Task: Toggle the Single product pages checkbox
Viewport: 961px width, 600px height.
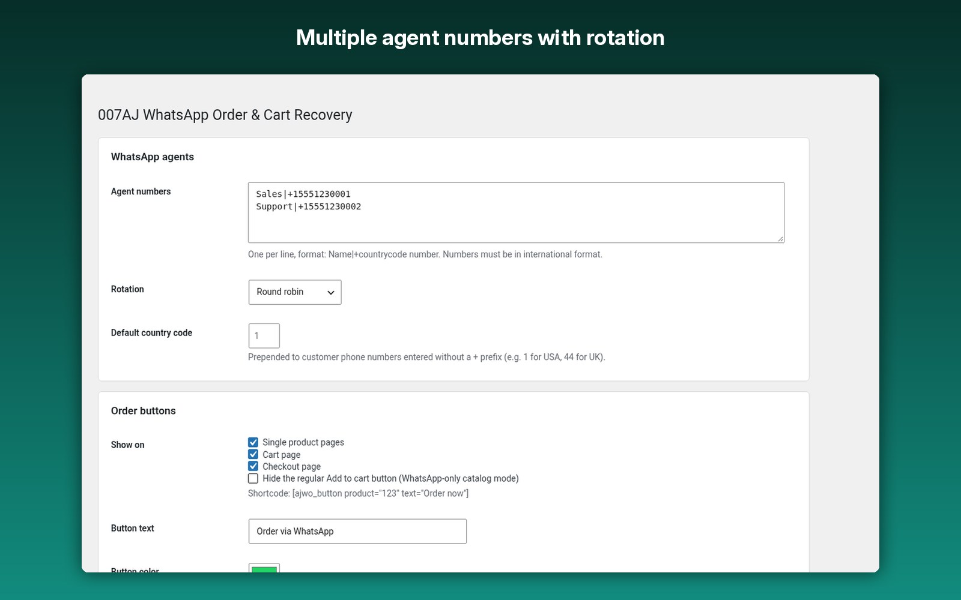Action: (253, 442)
